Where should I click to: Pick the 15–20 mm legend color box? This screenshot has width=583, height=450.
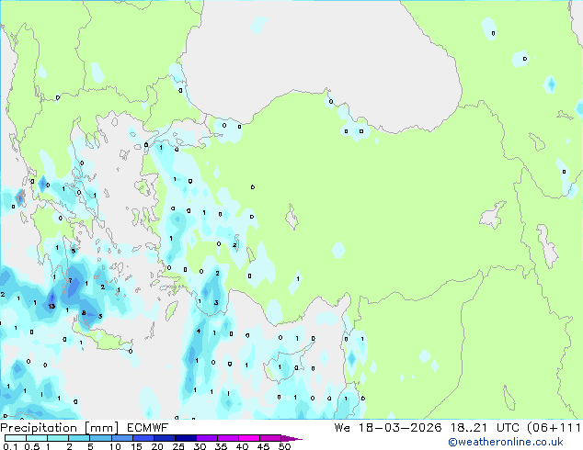click(143, 438)
